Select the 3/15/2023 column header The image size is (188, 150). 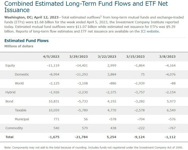(135, 56)
